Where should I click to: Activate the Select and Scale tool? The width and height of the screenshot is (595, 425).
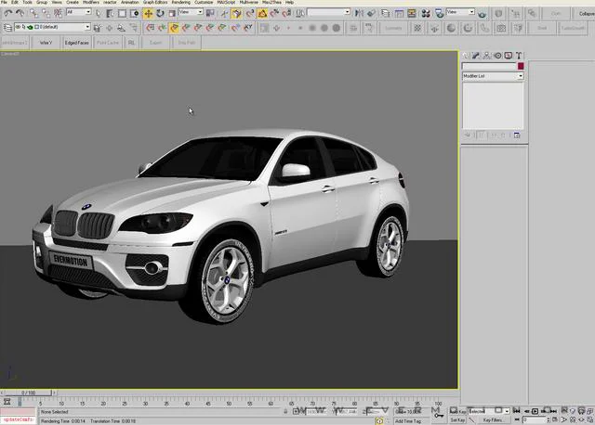172,14
